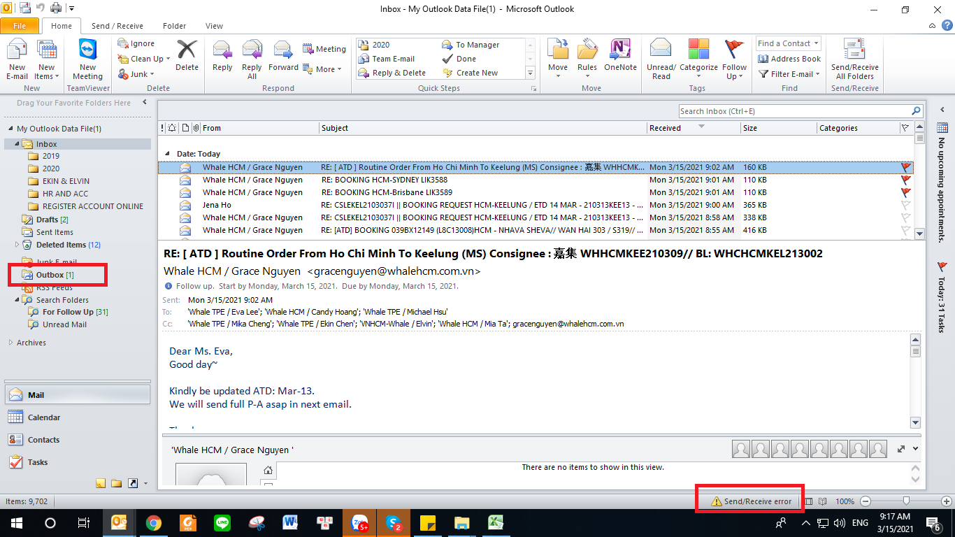This screenshot has width=955, height=537.
Task: Expand the Archives tree
Action: tap(10, 343)
